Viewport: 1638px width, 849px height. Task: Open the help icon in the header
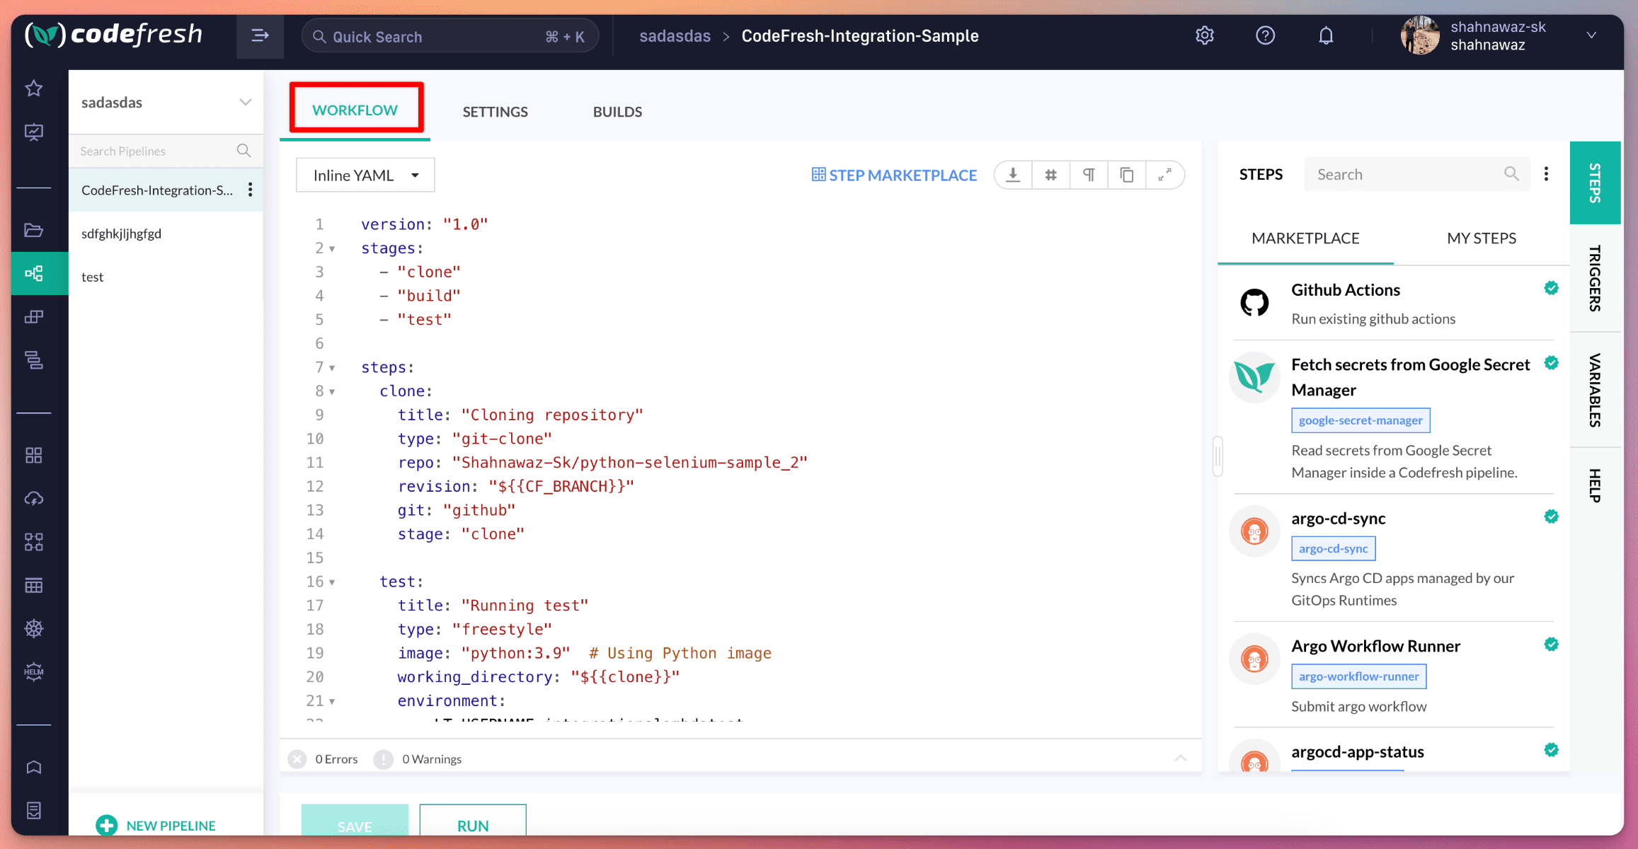point(1265,35)
